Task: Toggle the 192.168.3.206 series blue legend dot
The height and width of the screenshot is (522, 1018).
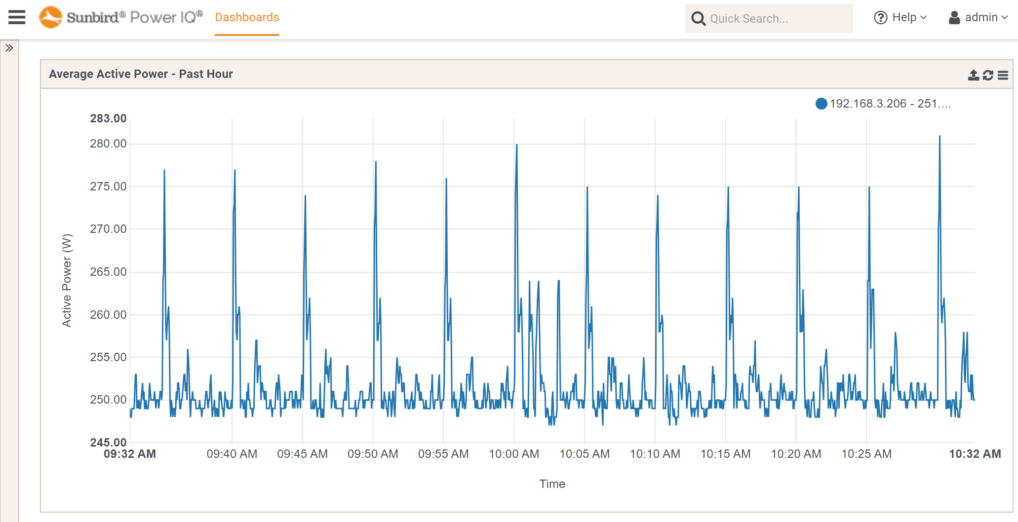Action: pyautogui.click(x=821, y=104)
